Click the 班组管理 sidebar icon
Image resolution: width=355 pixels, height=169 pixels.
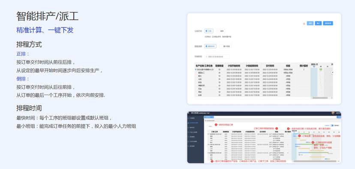pyautogui.click(x=189, y=137)
